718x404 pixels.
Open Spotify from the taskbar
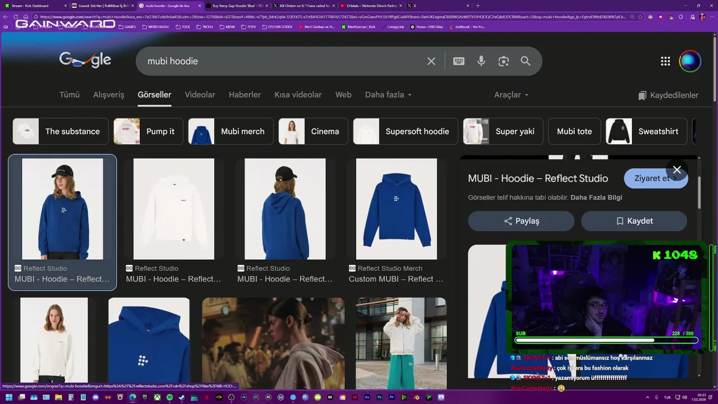[x=169, y=397]
